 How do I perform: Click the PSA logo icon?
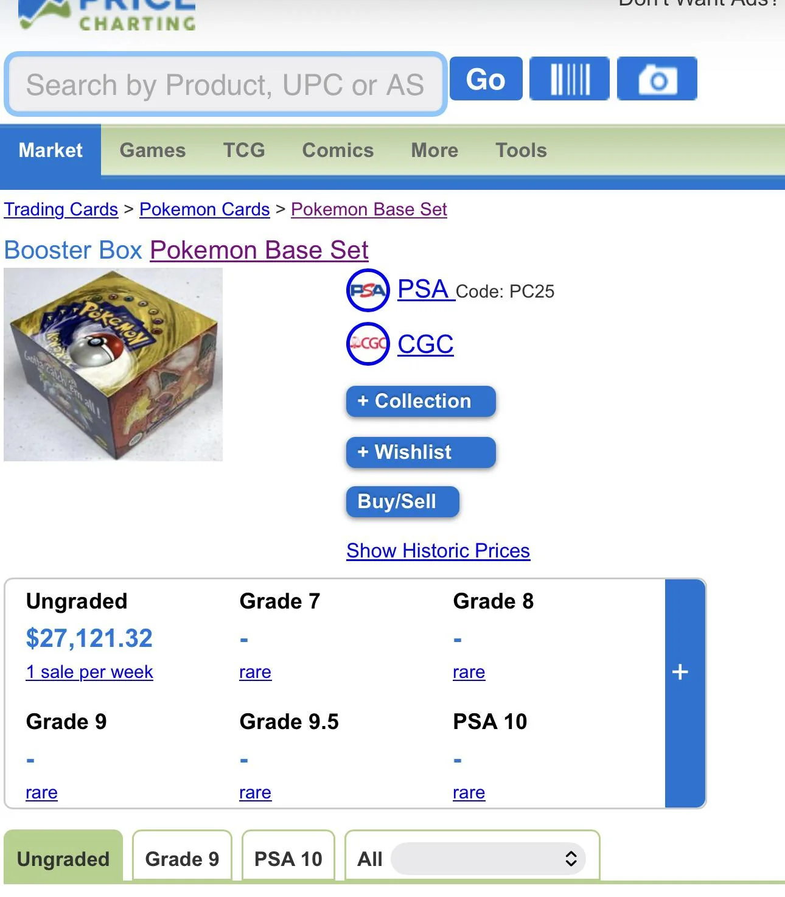[x=368, y=290]
